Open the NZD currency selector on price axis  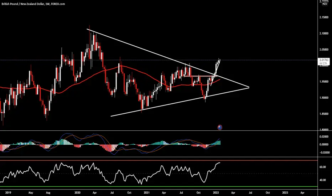(x=325, y=4)
